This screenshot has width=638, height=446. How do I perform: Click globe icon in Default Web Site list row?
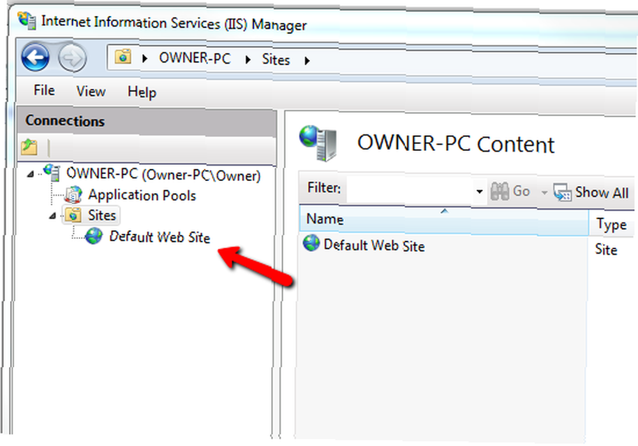311,243
